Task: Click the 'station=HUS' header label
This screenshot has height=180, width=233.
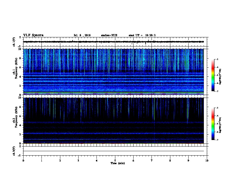Action: (109, 35)
